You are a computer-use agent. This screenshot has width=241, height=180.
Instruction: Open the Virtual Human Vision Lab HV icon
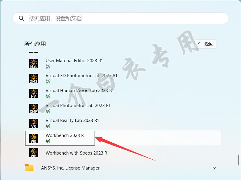coord(34,93)
